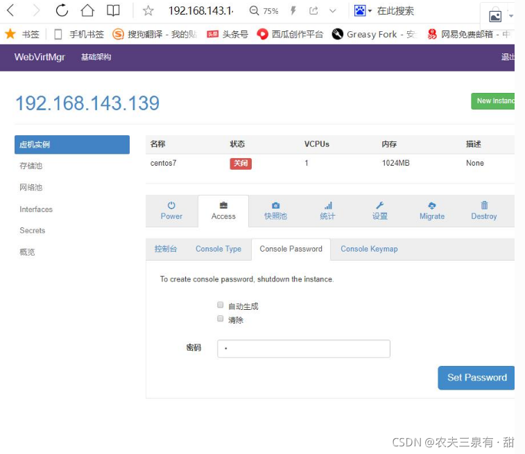
Task: Switch to the Console Keymap sub-tab
Action: click(369, 250)
